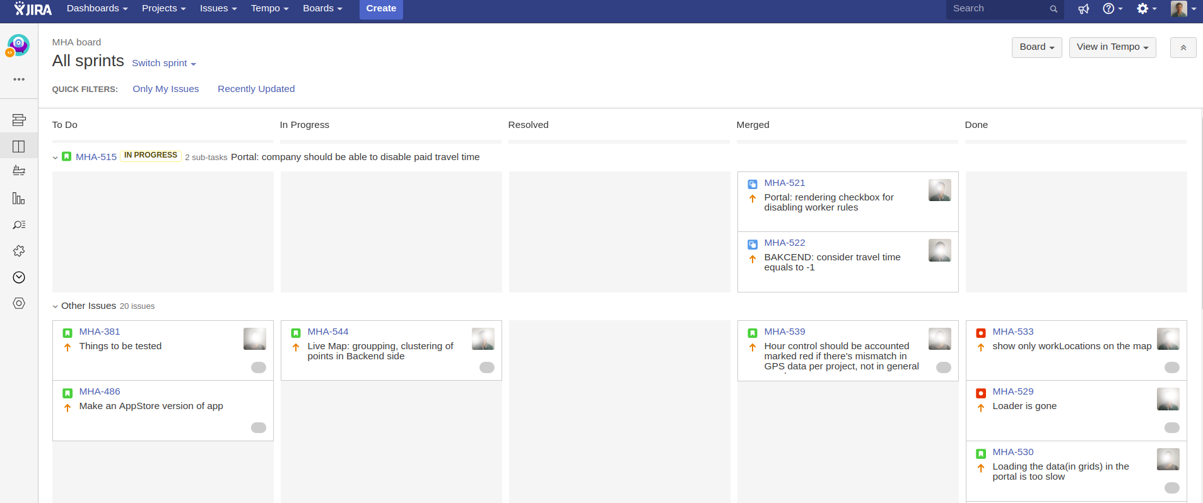The image size is (1203, 503).
Task: Click the Issues search icon in sidebar
Action: coord(19,225)
